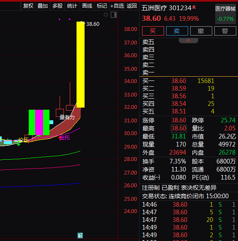Click the R margin-trading marker
This screenshot has height=241, width=238.
pyautogui.click(x=194, y=7)
